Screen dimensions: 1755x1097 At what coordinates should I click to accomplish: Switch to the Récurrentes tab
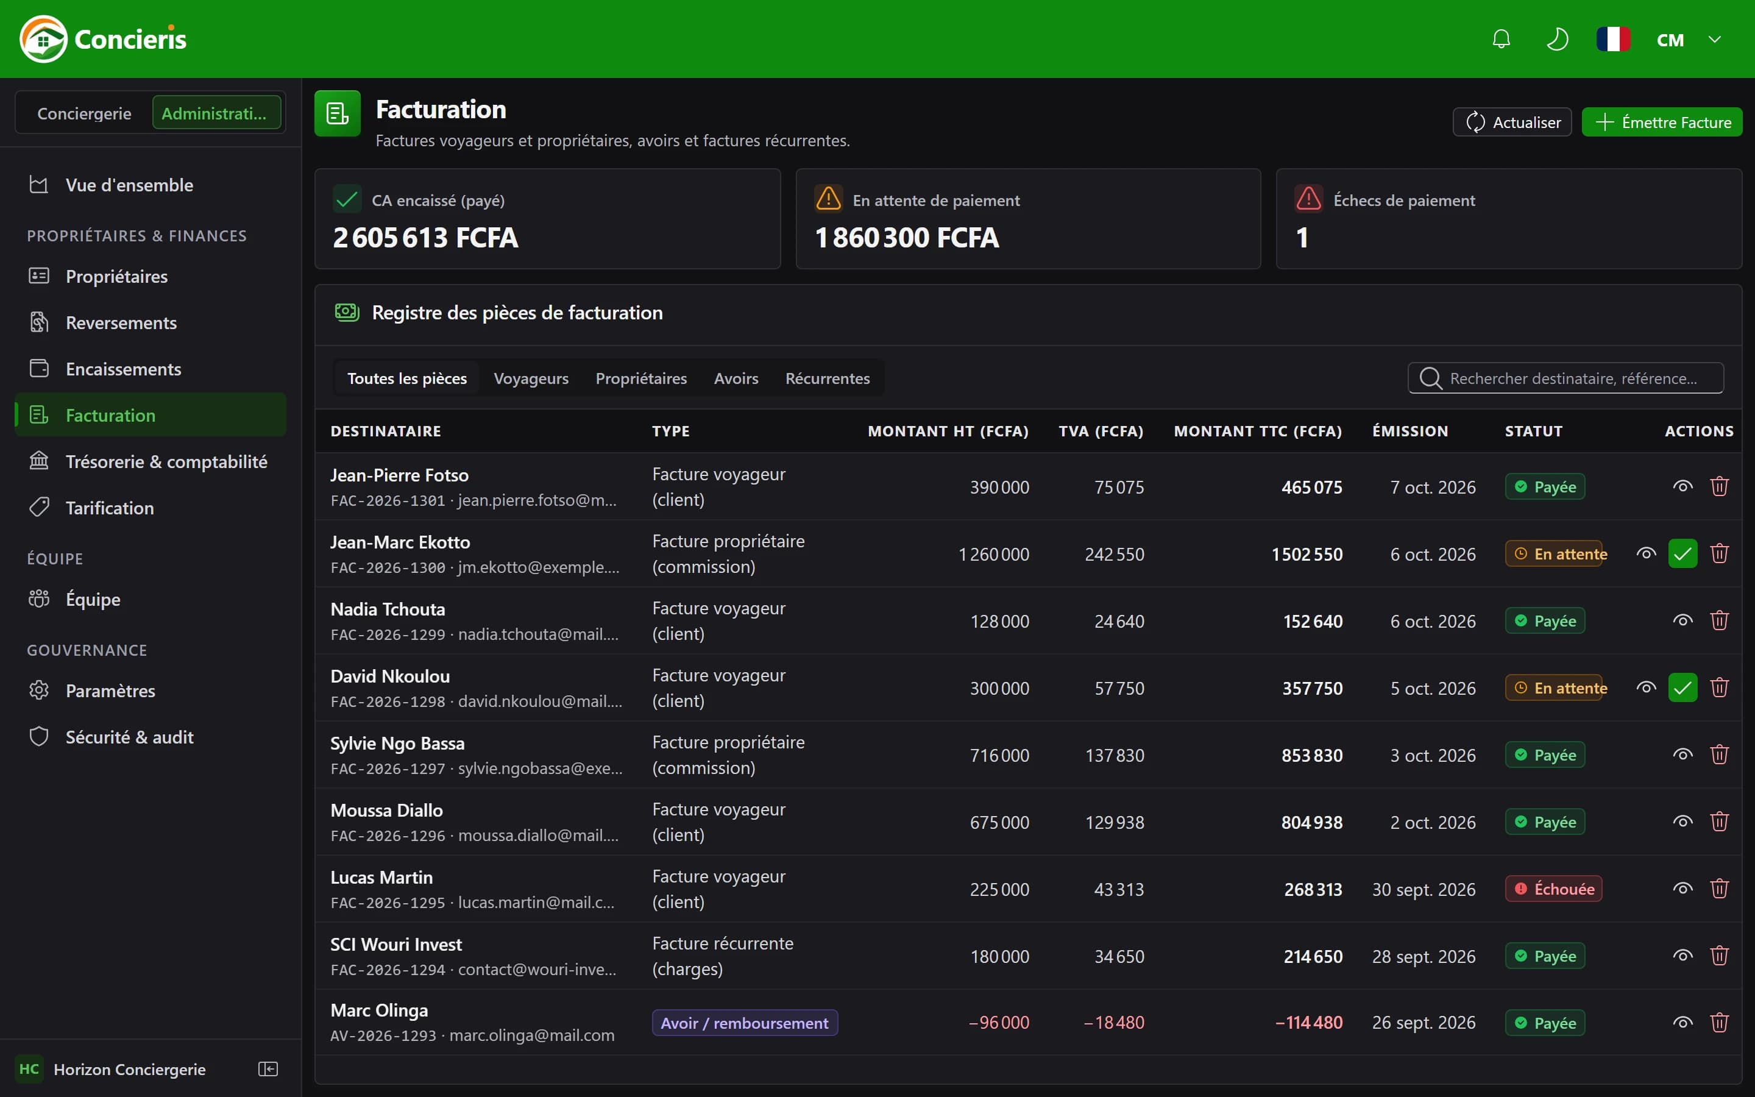coord(828,378)
